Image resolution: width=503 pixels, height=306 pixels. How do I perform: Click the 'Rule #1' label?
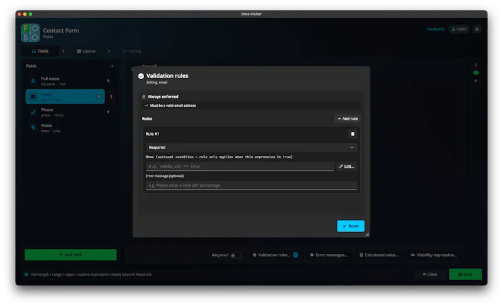tap(152, 134)
